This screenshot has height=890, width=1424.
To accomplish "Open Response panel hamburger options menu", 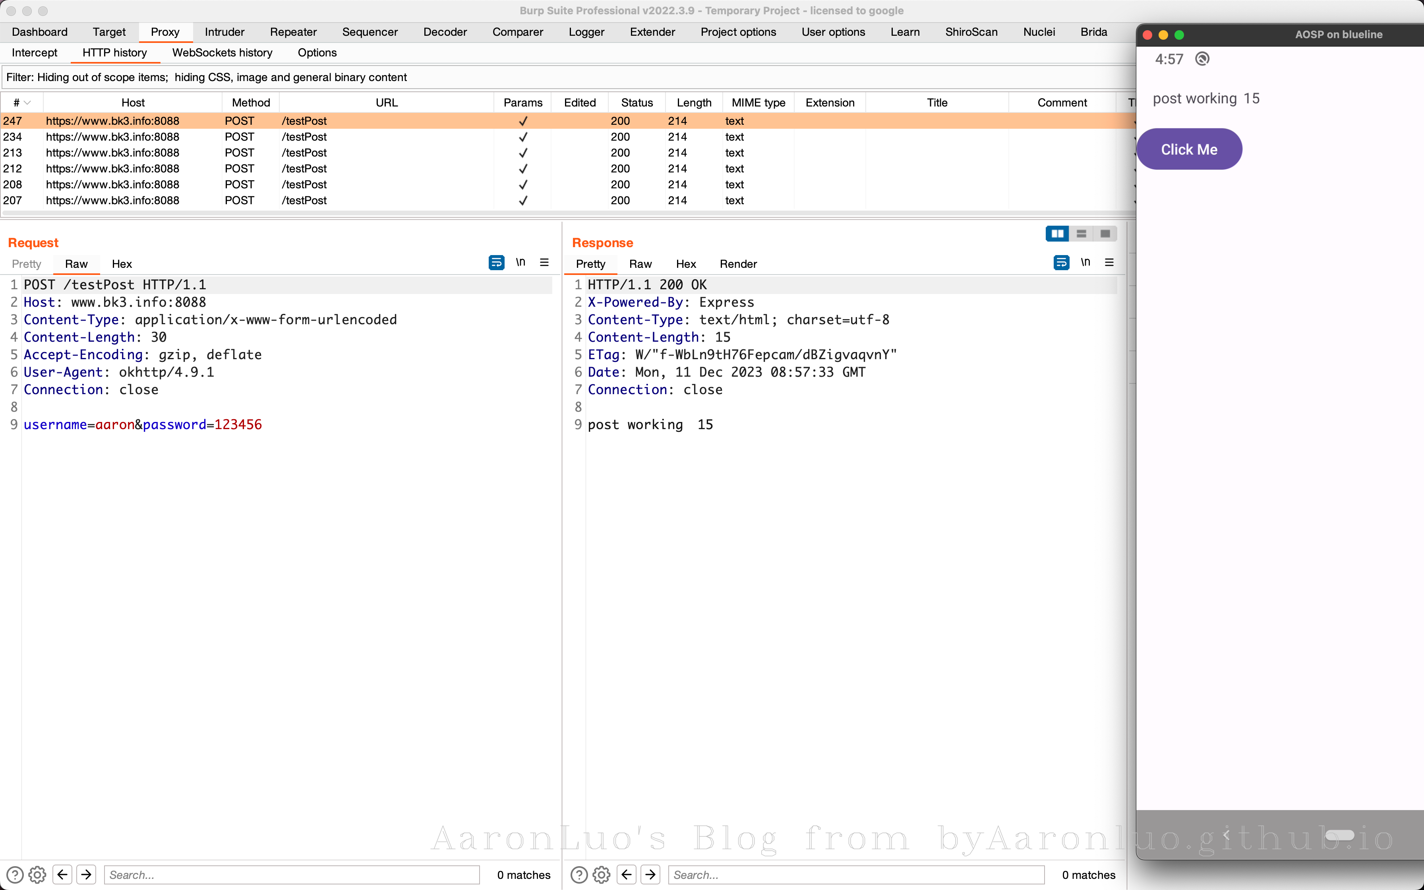I will tap(1109, 263).
